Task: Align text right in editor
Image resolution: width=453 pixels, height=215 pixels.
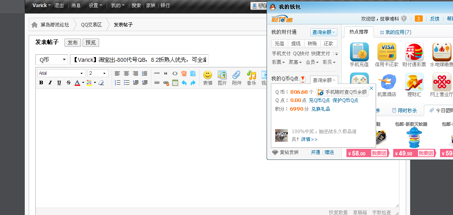Action: [x=136, y=74]
